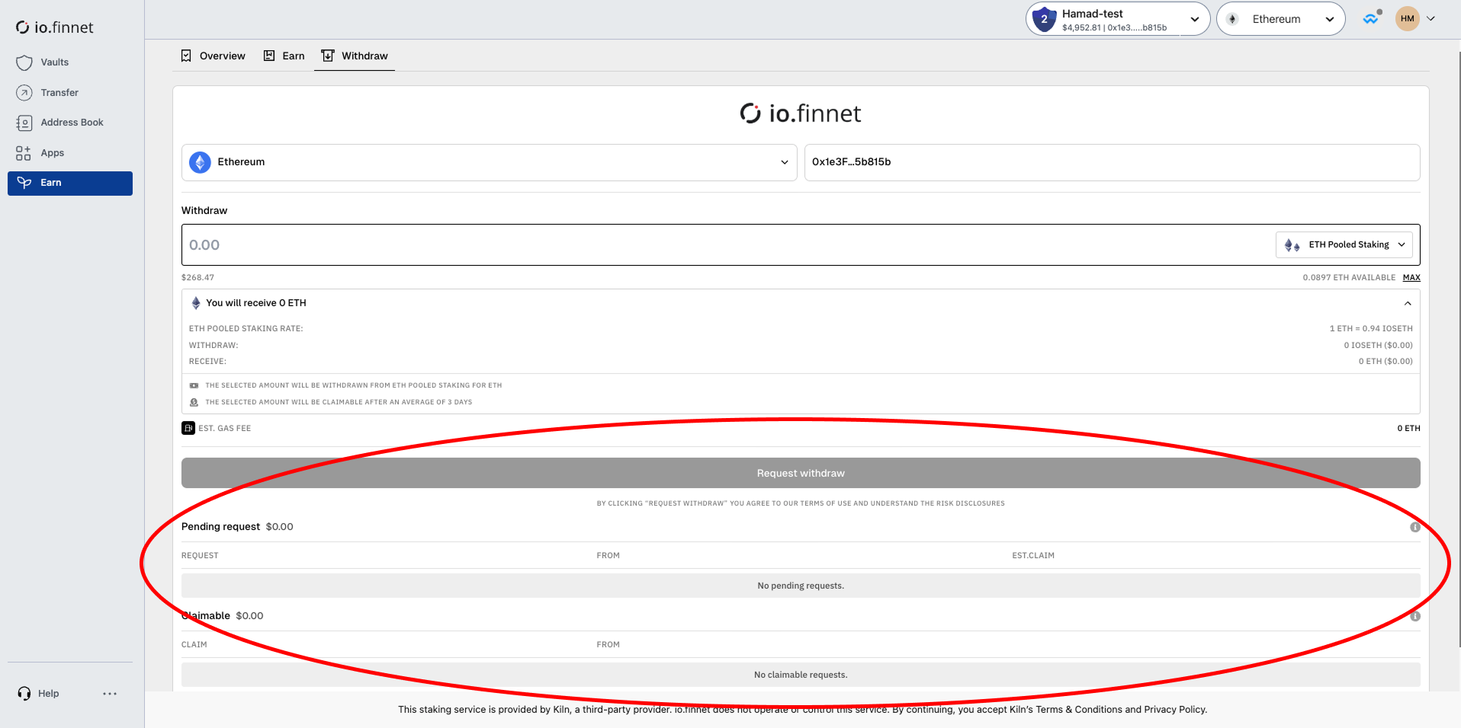Open the HM user avatar
The image size is (1461, 728).
tap(1408, 19)
